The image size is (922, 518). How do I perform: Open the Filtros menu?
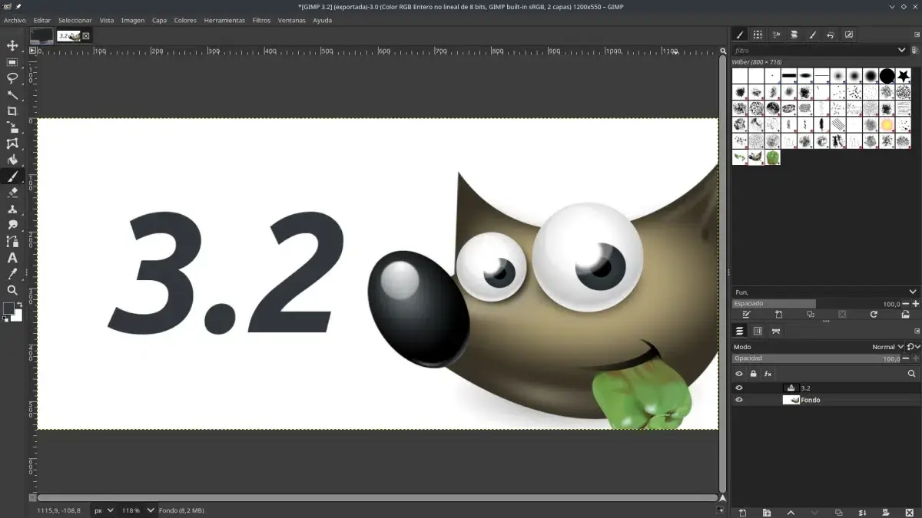pyautogui.click(x=261, y=20)
